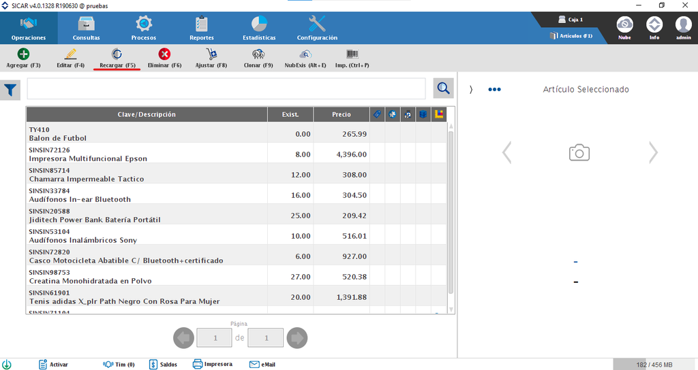
Task: Click eMail in status bar
Action: 262,365
